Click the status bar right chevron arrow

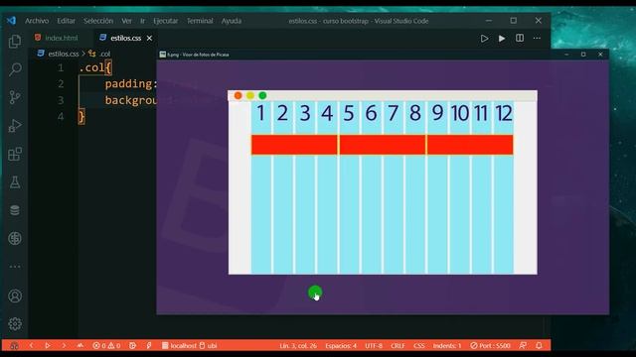click(64, 346)
